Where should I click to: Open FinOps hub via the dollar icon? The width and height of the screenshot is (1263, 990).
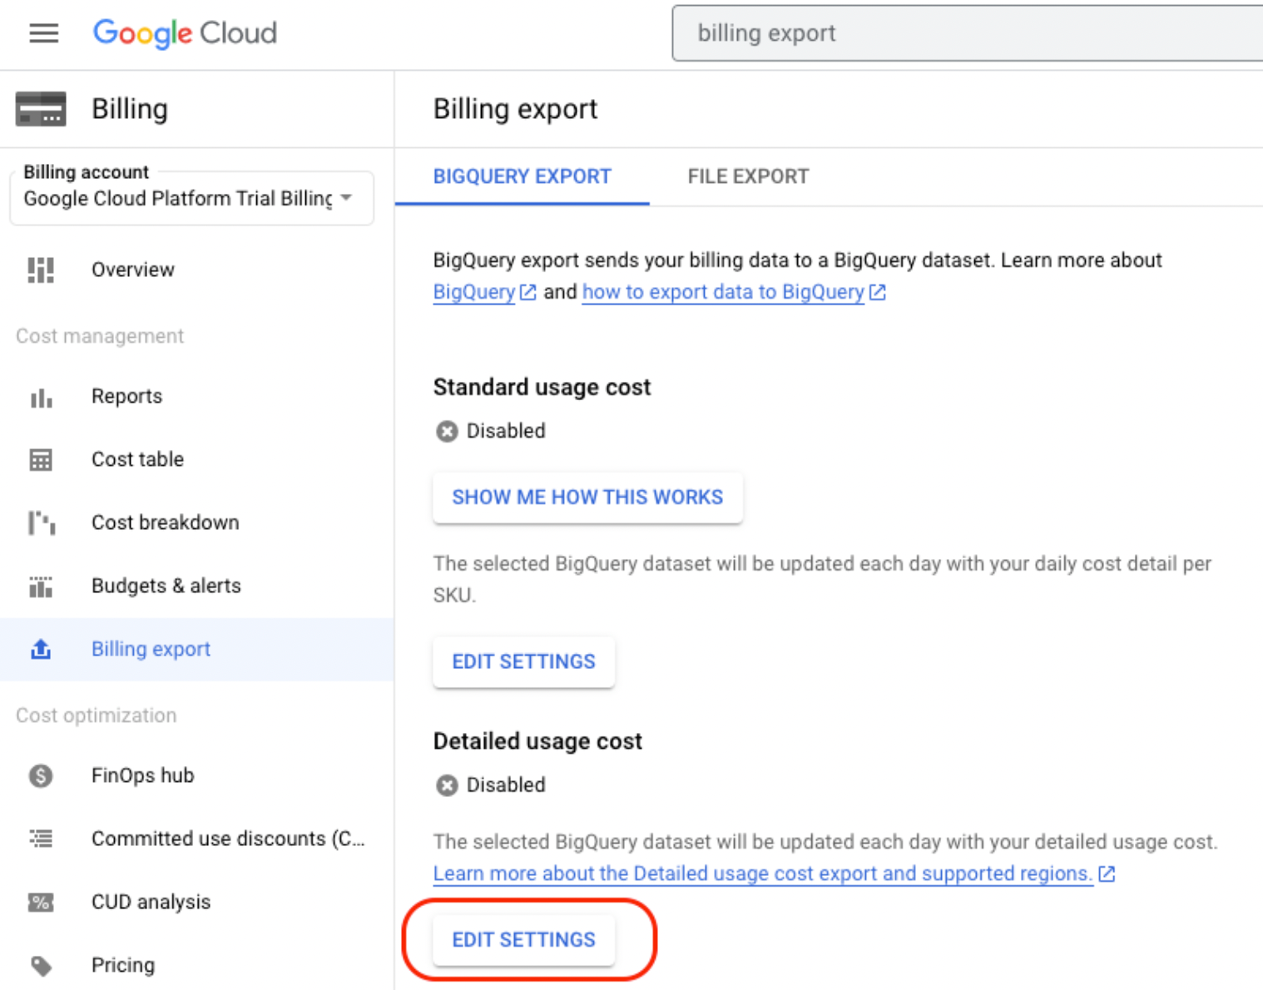coord(40,775)
